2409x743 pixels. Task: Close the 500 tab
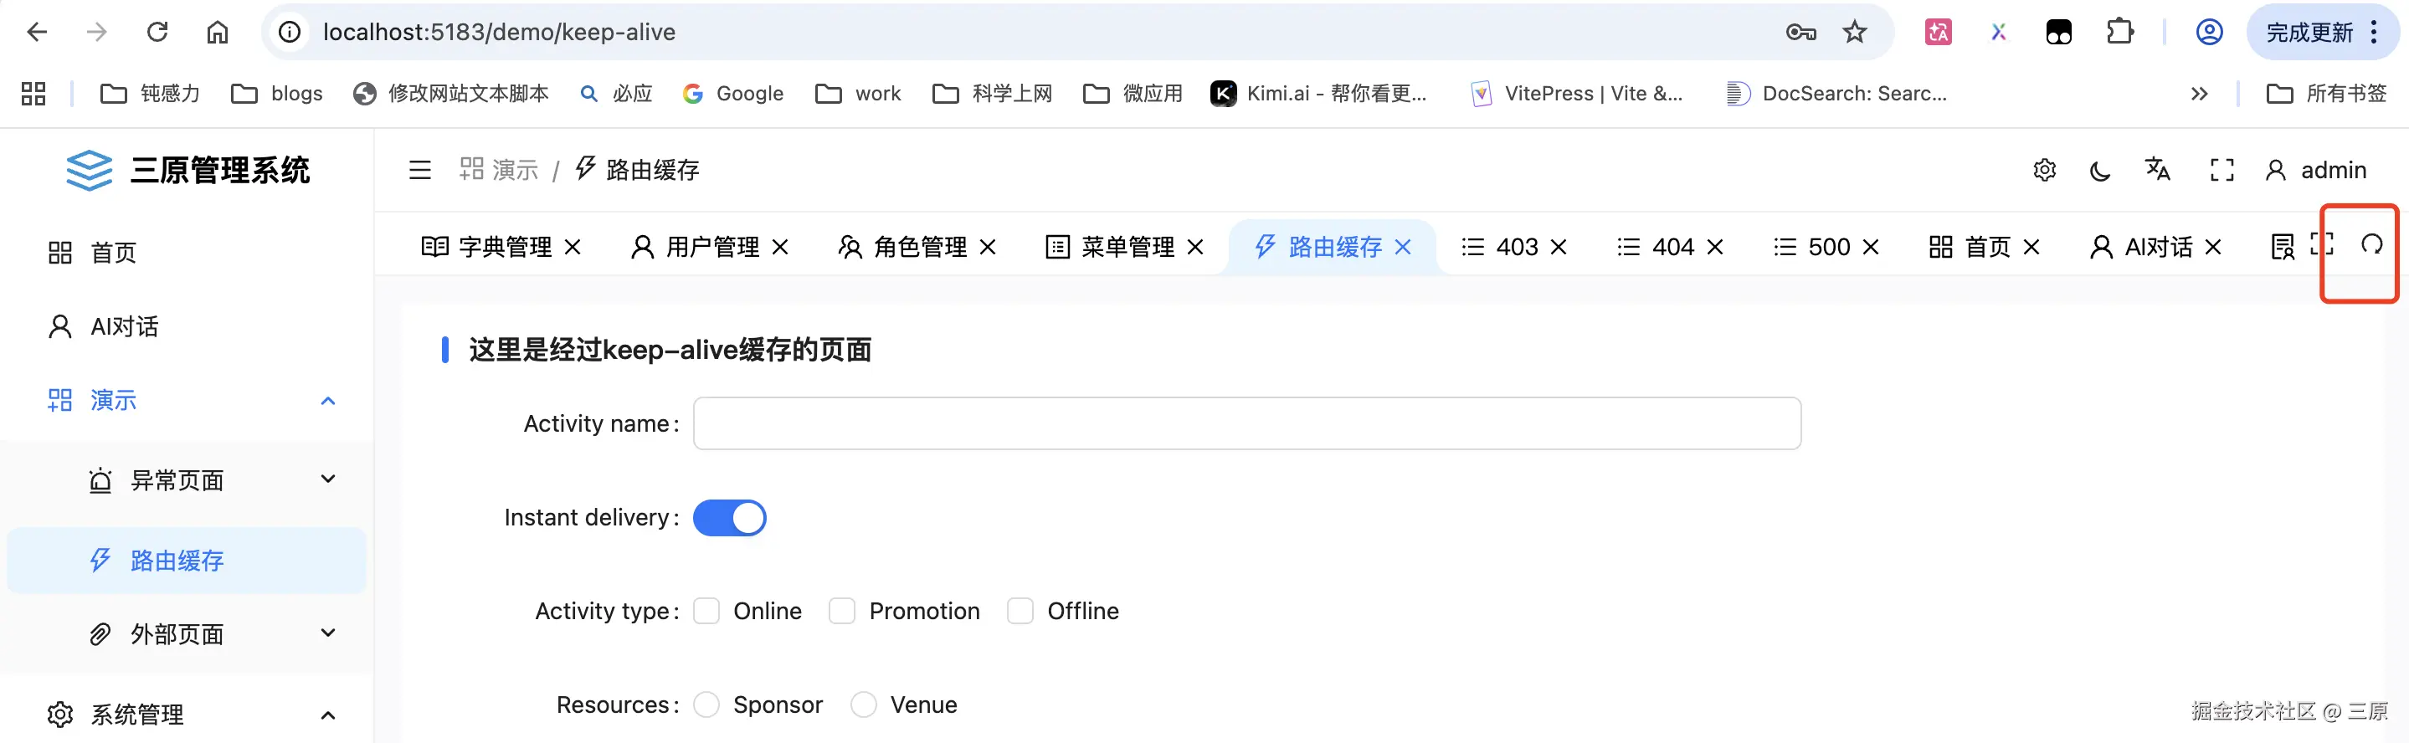tap(1872, 247)
